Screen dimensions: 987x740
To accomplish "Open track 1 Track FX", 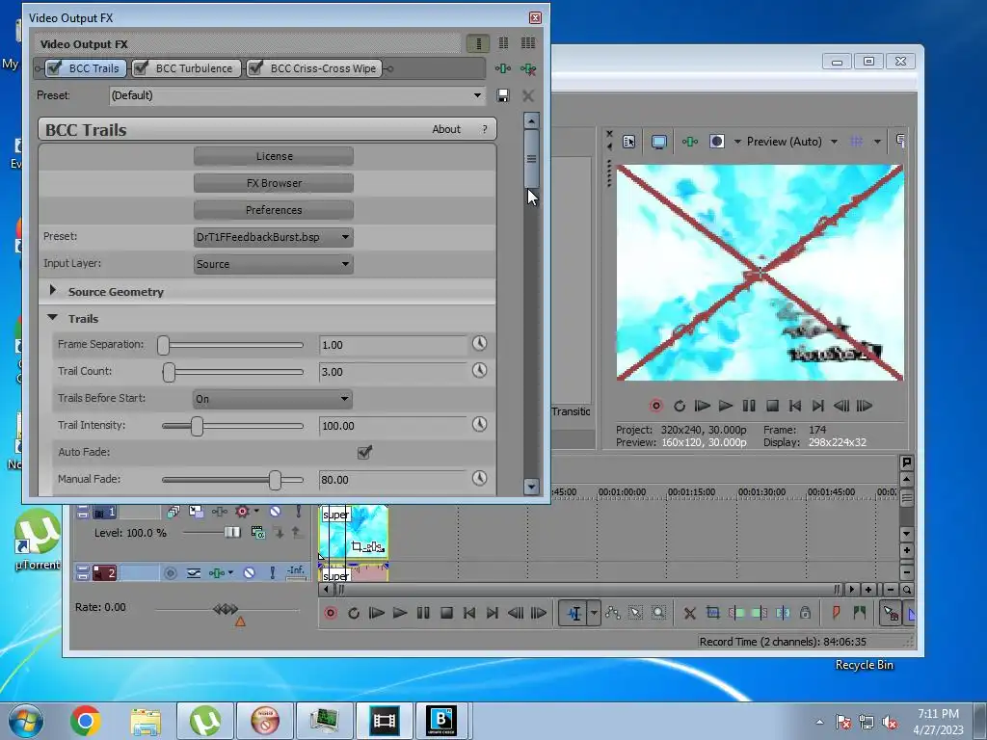I will tap(219, 512).
